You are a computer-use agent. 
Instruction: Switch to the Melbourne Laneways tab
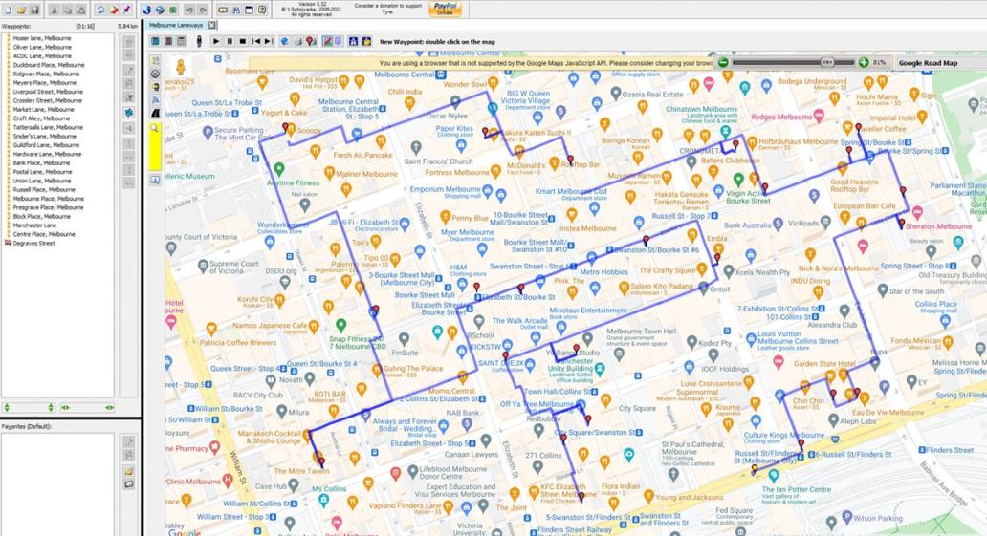pyautogui.click(x=176, y=25)
